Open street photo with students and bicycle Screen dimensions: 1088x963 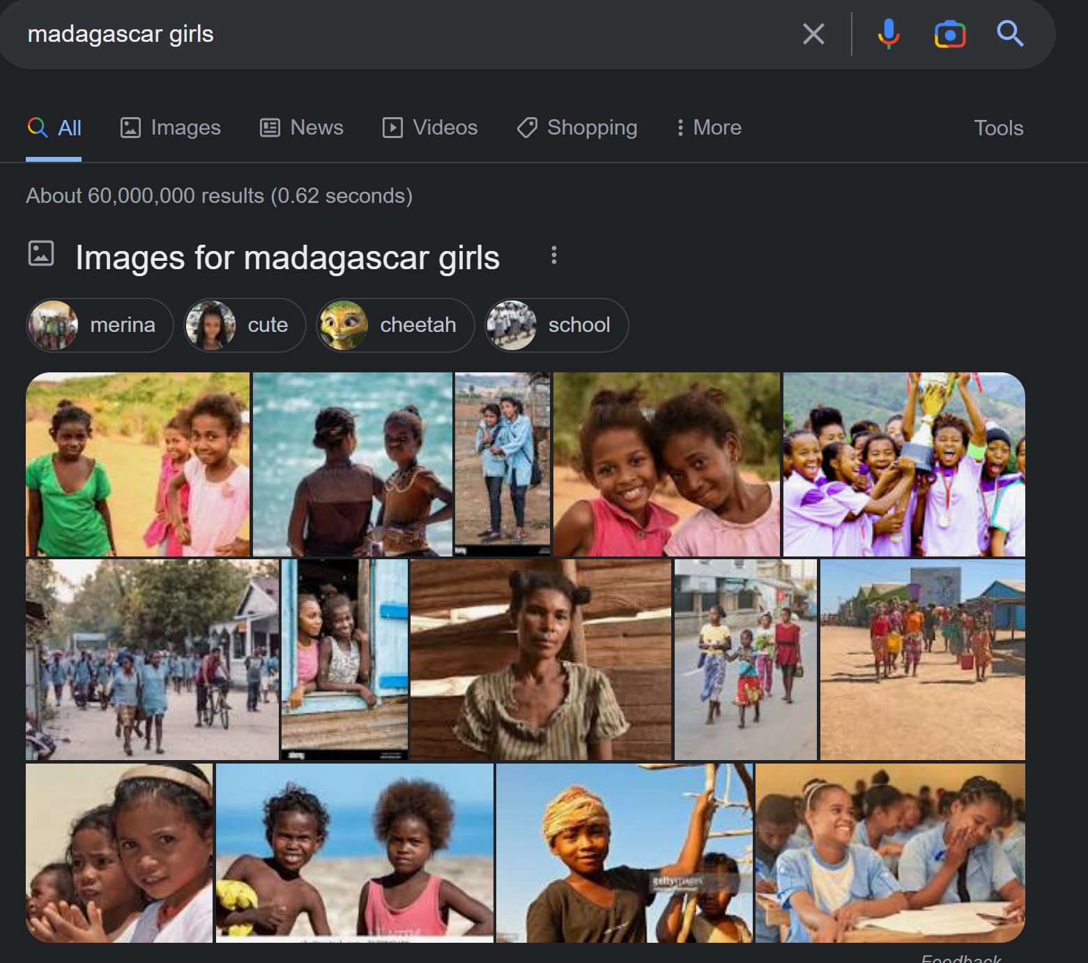(x=152, y=660)
